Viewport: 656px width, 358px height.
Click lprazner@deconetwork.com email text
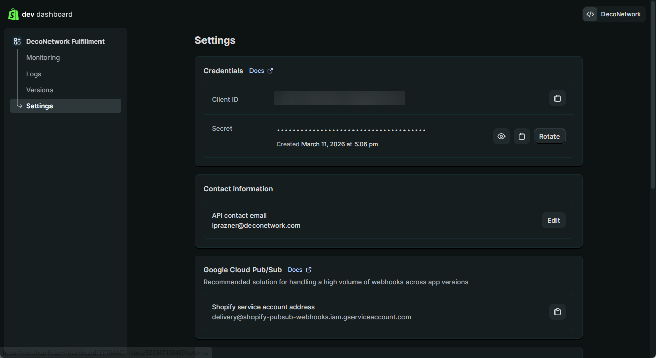256,226
